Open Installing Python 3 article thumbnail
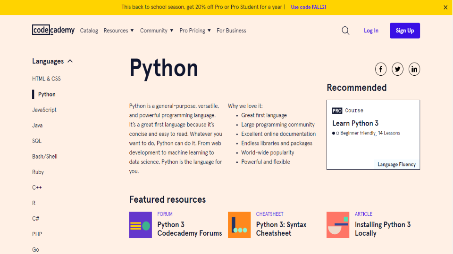 click(x=338, y=225)
